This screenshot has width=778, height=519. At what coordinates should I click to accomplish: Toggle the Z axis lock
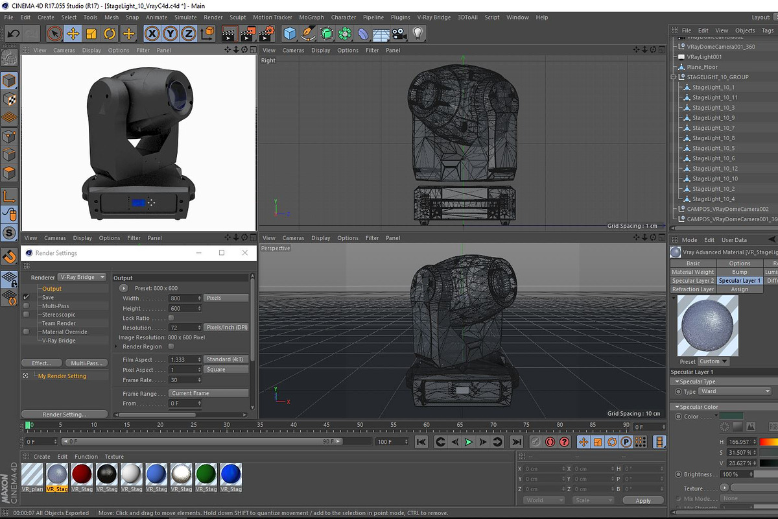(x=188, y=33)
